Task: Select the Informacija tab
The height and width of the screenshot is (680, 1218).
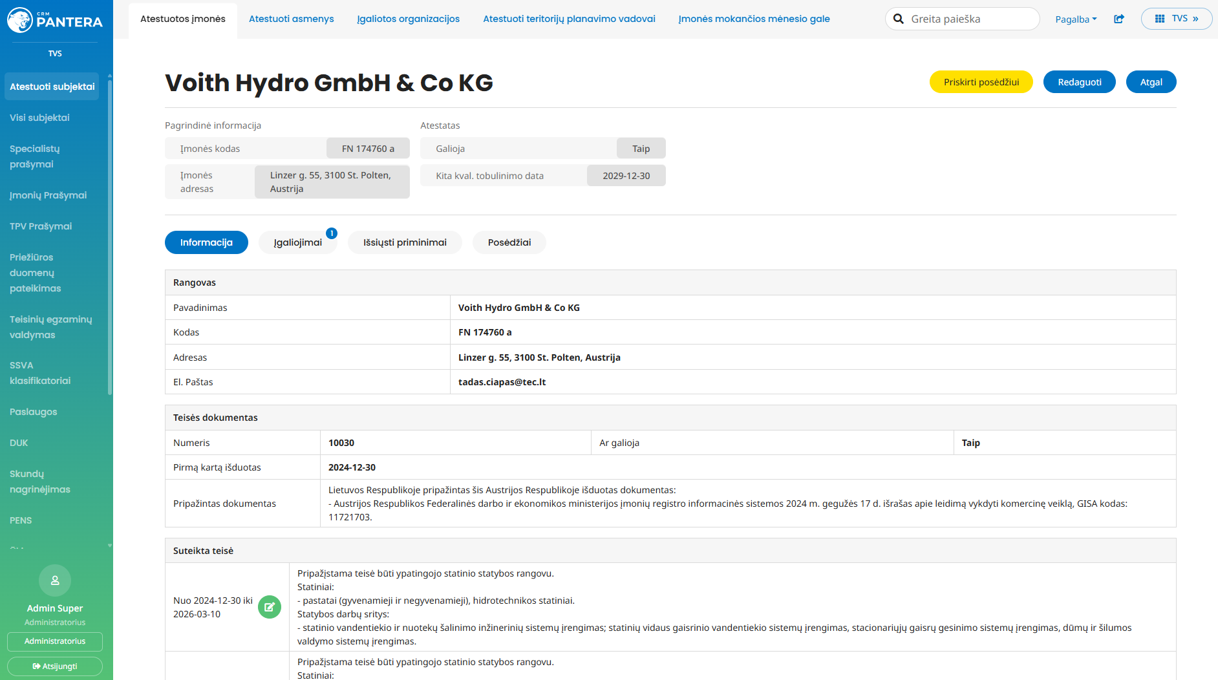Action: (x=206, y=242)
